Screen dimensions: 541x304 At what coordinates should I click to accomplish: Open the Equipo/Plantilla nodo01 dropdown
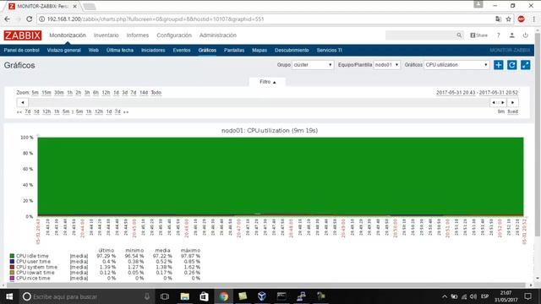tap(386, 65)
